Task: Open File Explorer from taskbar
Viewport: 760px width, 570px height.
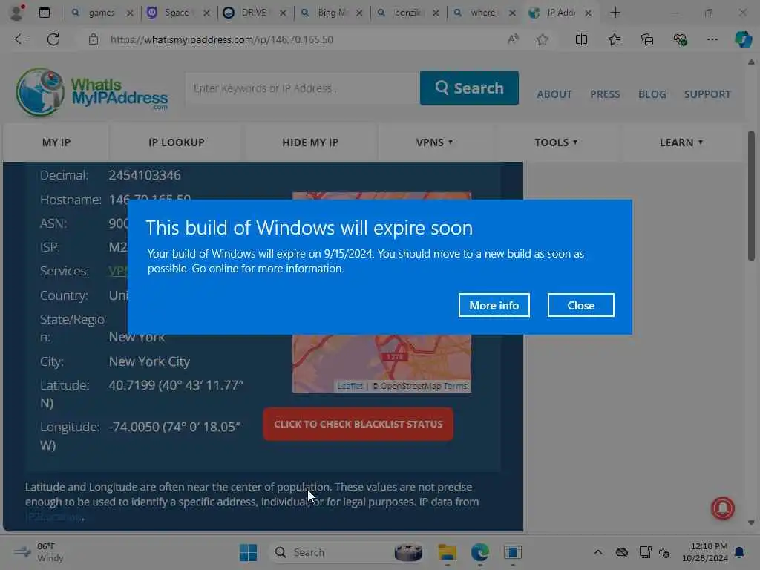Action: [448, 552]
